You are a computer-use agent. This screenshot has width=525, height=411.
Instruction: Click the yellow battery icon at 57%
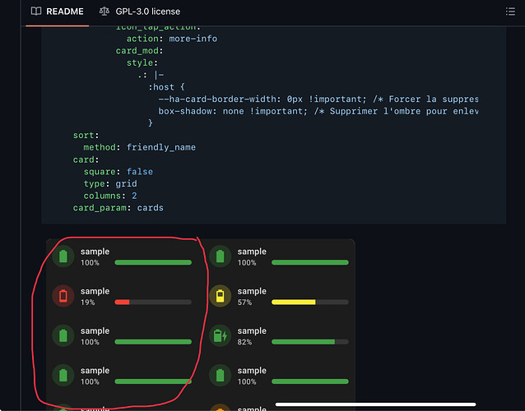220,296
